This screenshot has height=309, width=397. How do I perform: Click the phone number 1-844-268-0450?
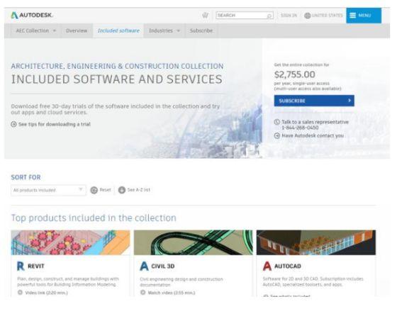pos(300,128)
